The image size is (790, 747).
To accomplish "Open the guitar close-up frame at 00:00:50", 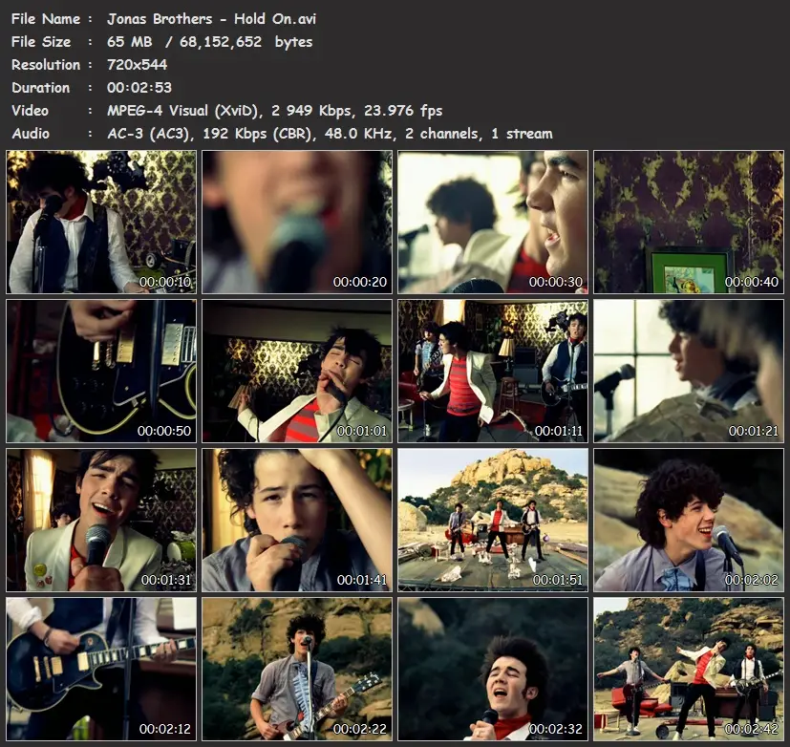I will coord(101,372).
